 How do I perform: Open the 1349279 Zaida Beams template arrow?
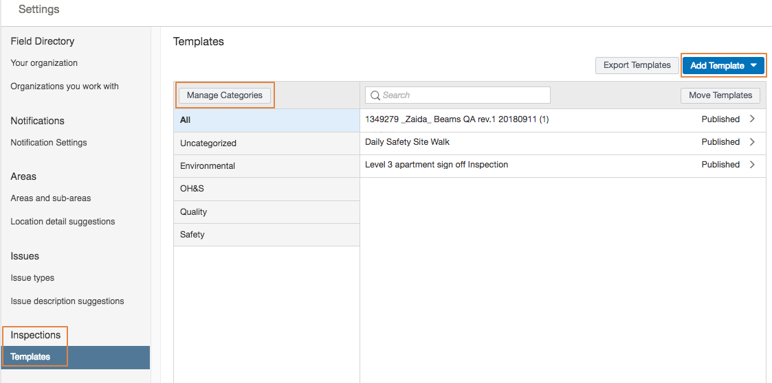(752, 119)
